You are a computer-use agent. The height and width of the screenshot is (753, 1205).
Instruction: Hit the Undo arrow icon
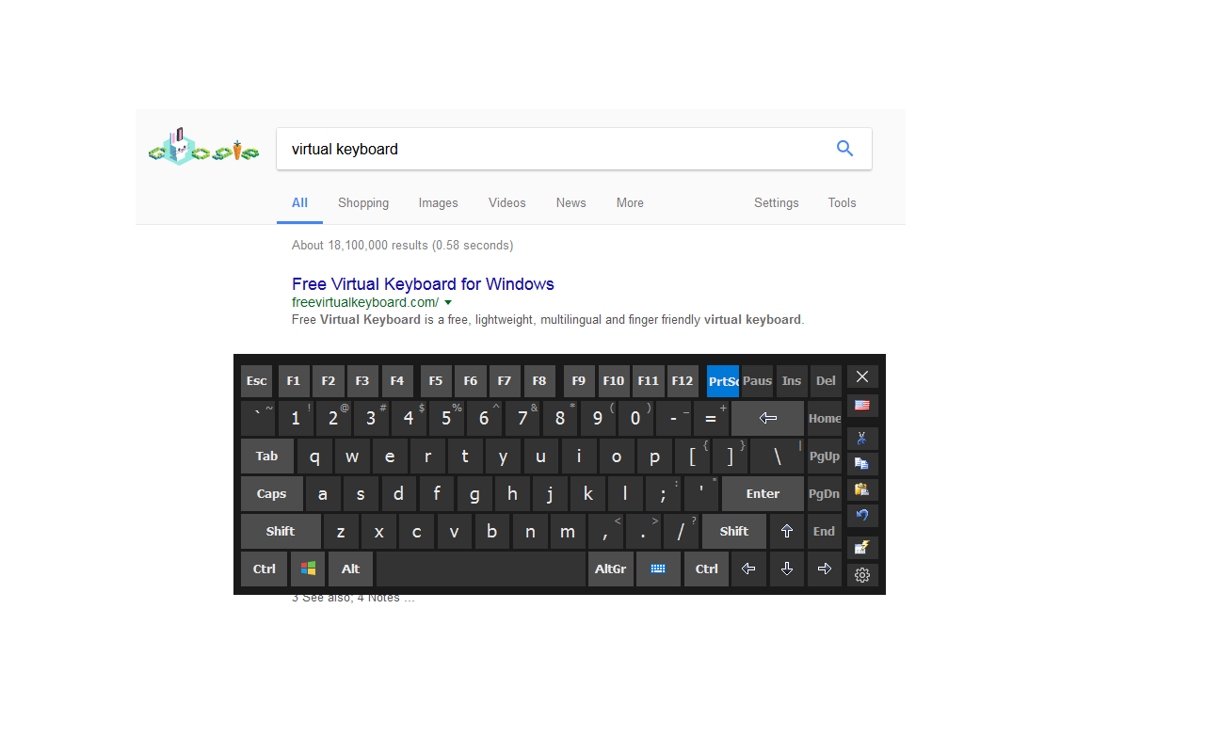pyautogui.click(x=862, y=515)
